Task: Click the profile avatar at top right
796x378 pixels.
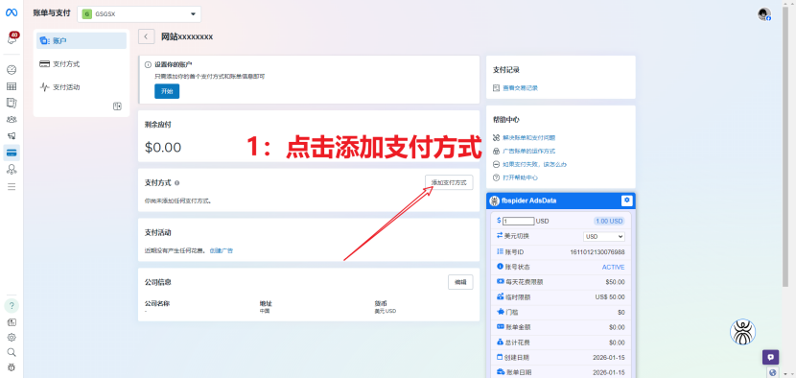Action: (764, 14)
